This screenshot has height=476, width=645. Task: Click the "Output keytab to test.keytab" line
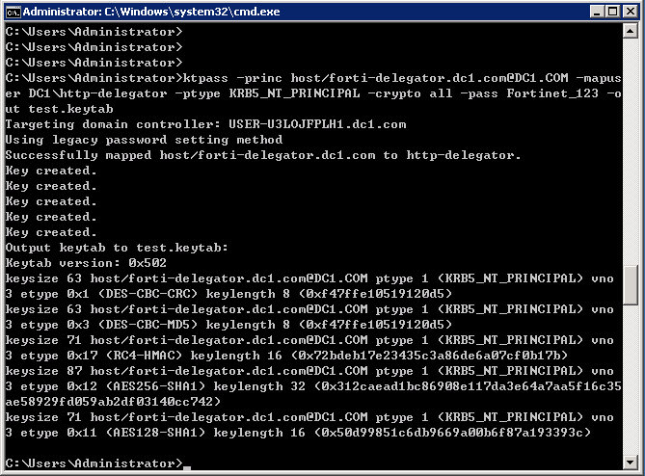tap(116, 248)
